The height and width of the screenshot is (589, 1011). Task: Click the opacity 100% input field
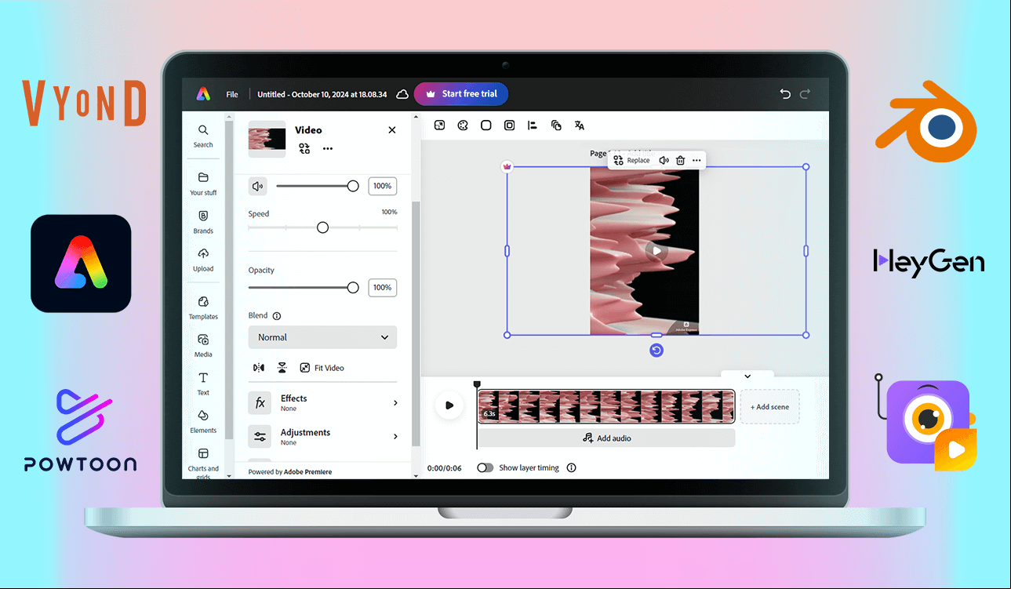click(383, 288)
